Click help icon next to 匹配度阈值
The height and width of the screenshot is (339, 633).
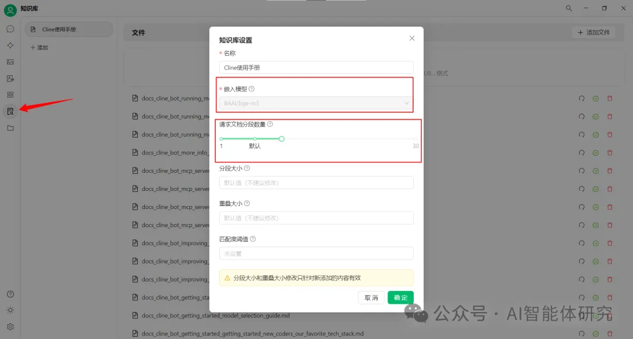(x=253, y=239)
